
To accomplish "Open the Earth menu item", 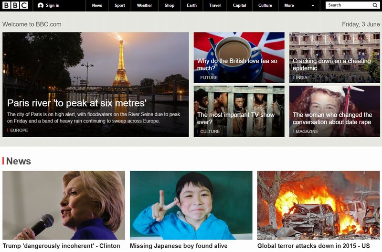I will pyautogui.click(x=192, y=5).
